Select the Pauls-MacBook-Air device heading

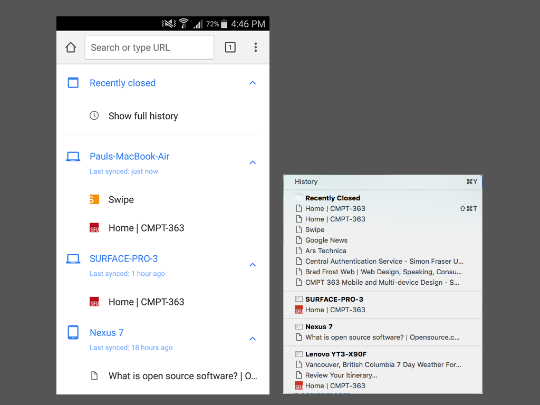130,156
